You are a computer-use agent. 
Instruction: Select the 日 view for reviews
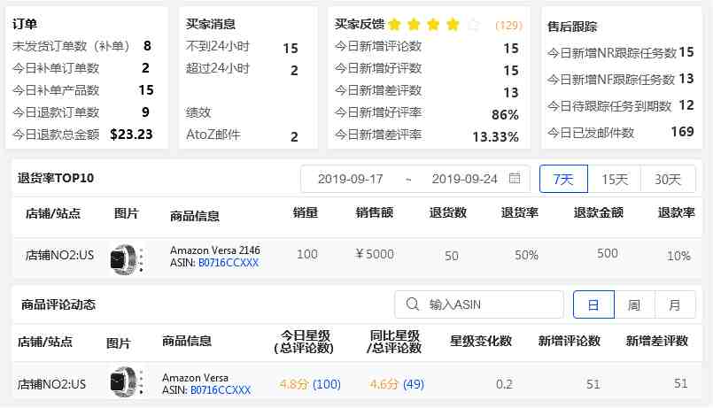coord(593,304)
